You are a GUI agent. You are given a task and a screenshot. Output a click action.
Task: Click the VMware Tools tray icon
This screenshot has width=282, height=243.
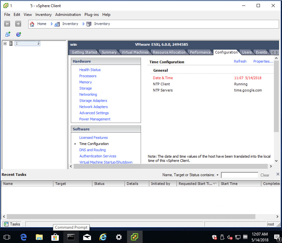(x=245, y=237)
